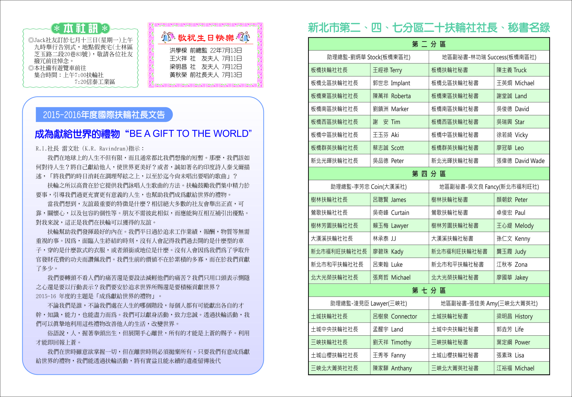Click the right bells icon beside 敬祝生日快樂
The width and height of the screenshot is (572, 397).
click(x=244, y=37)
